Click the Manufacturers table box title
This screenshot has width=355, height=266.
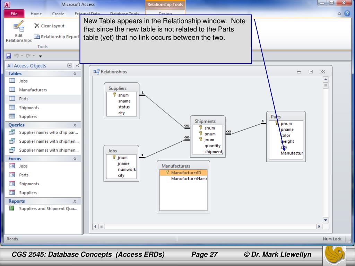click(176, 166)
